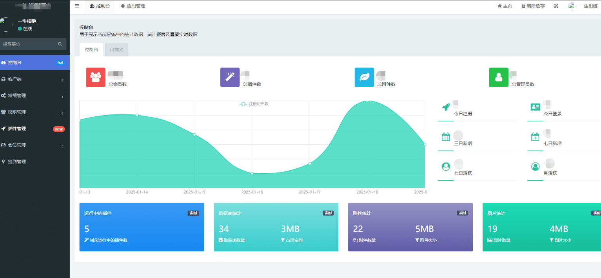601x278 pixels.
Task: Switch to the 控制台 top navigation tab
Action: coord(100,6)
